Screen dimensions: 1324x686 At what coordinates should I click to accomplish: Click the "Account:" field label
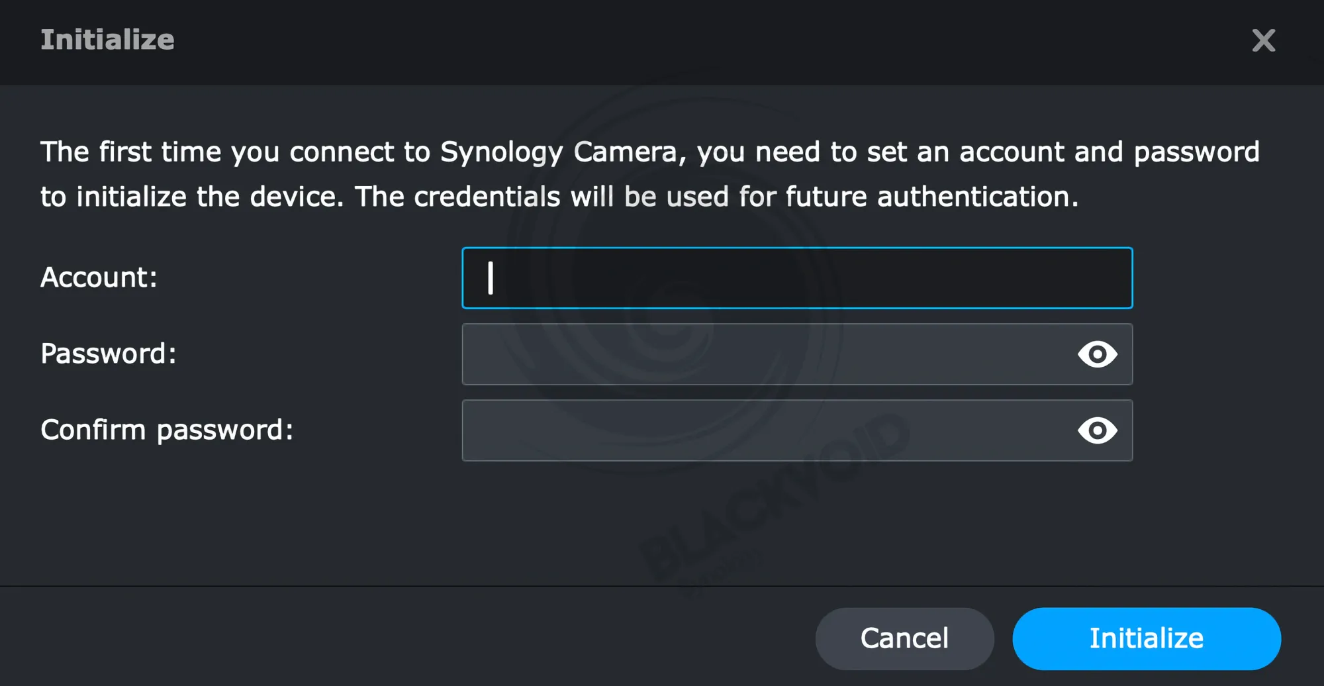click(x=99, y=277)
